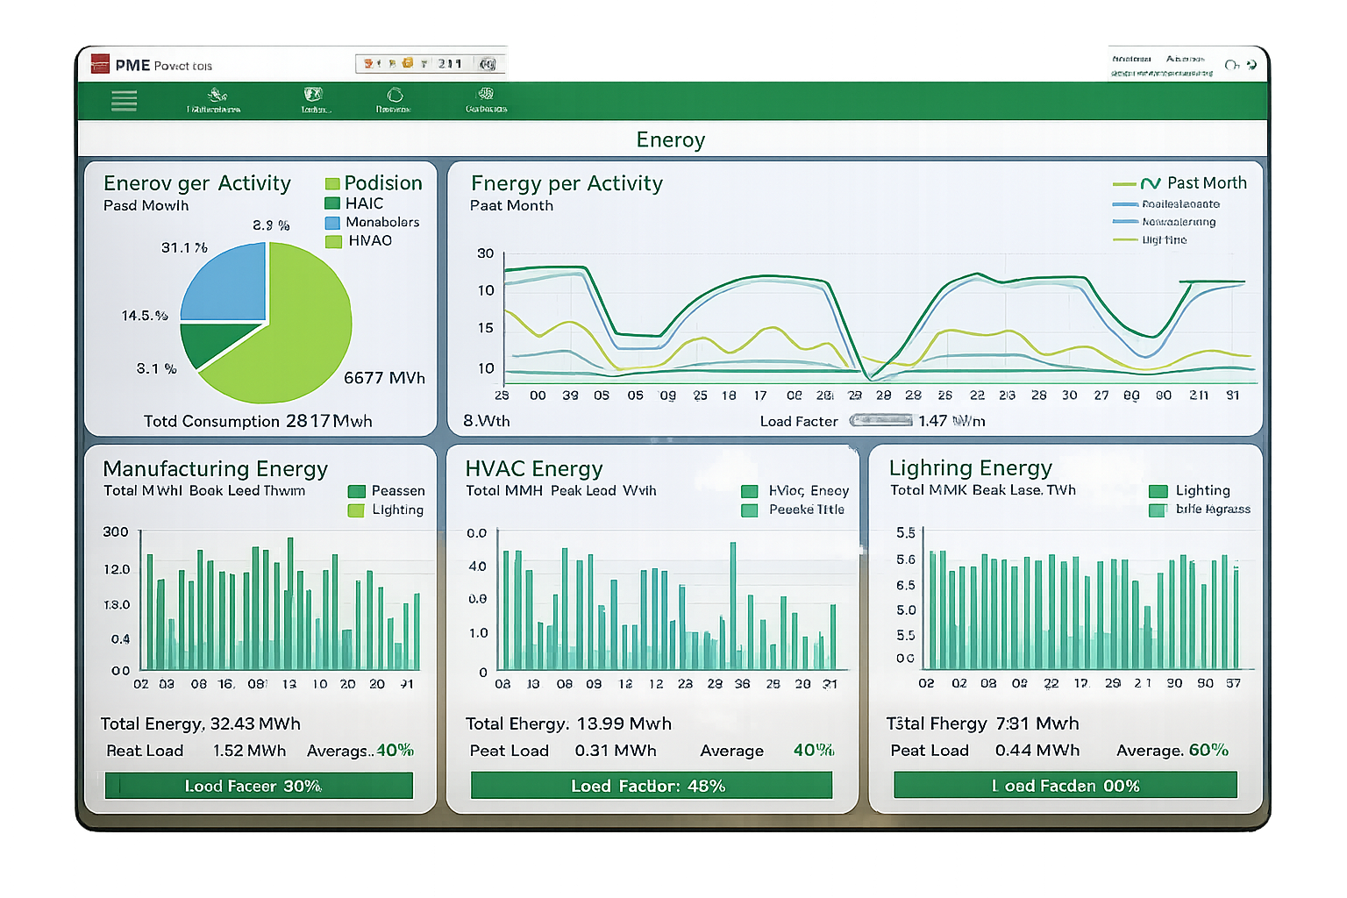Image resolution: width=1347 pixels, height=898 pixels.
Task: Click the Load Facden 00% bar
Action: tap(1065, 785)
